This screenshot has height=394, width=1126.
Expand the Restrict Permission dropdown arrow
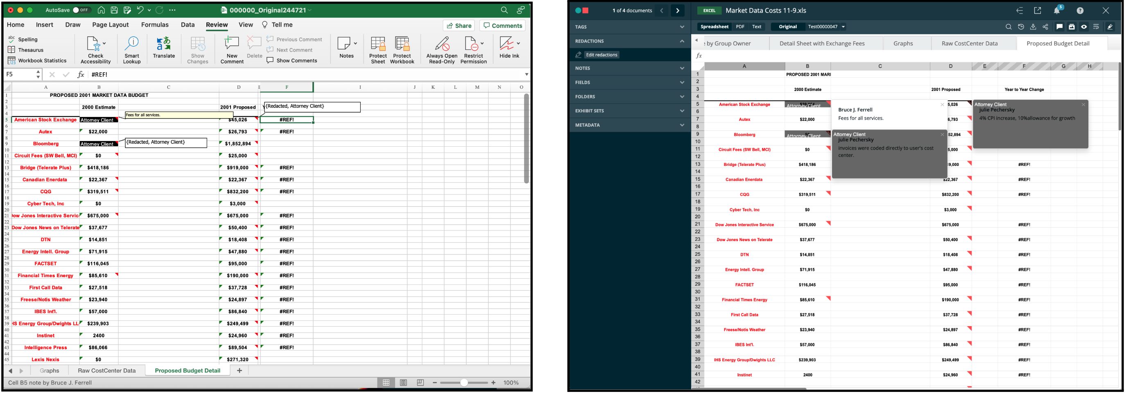pos(482,44)
